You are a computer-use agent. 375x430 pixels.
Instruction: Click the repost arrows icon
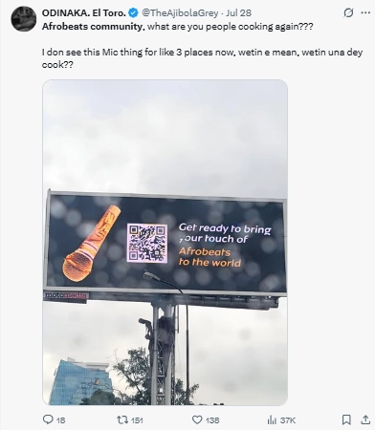[x=121, y=420]
